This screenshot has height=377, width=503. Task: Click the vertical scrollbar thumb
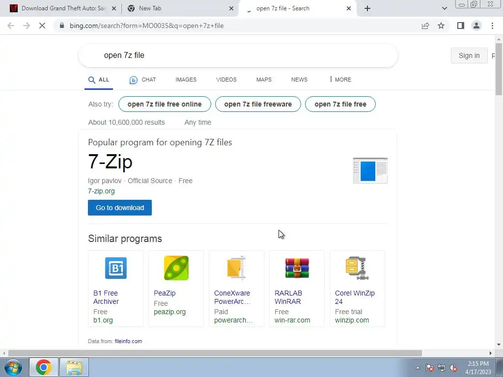[x=499, y=69]
